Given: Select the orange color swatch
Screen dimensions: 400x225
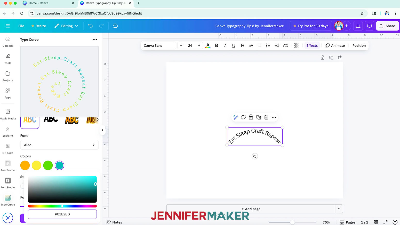Looking at the screenshot, I should pyautogui.click(x=25, y=165).
